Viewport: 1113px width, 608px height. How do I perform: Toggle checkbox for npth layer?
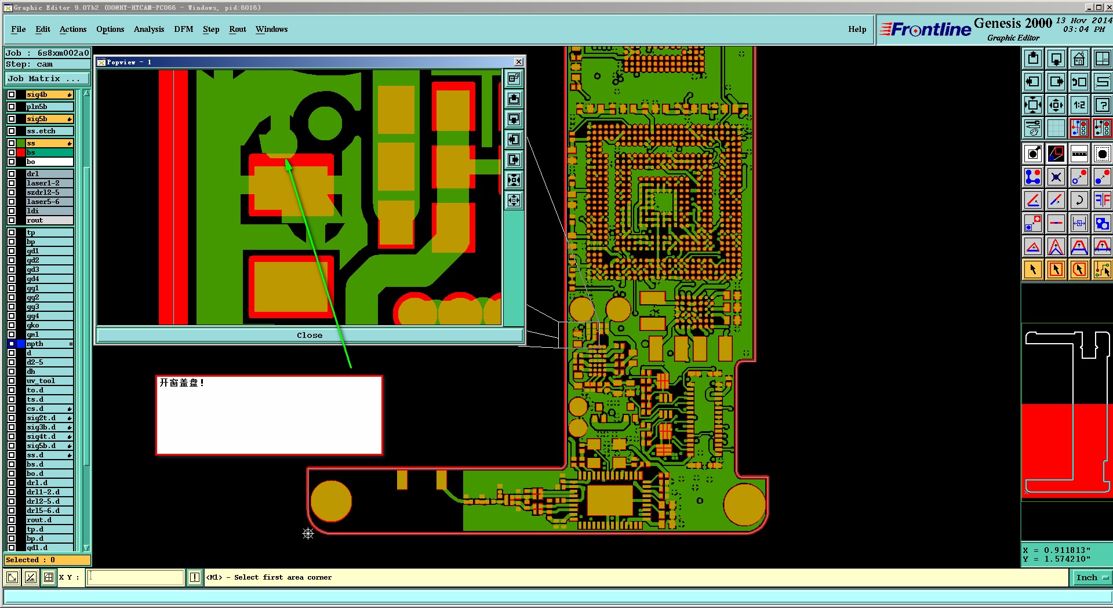point(12,344)
